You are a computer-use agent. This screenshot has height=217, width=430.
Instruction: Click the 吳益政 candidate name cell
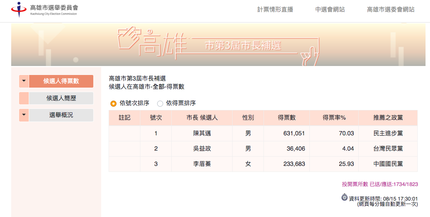coord(201,148)
